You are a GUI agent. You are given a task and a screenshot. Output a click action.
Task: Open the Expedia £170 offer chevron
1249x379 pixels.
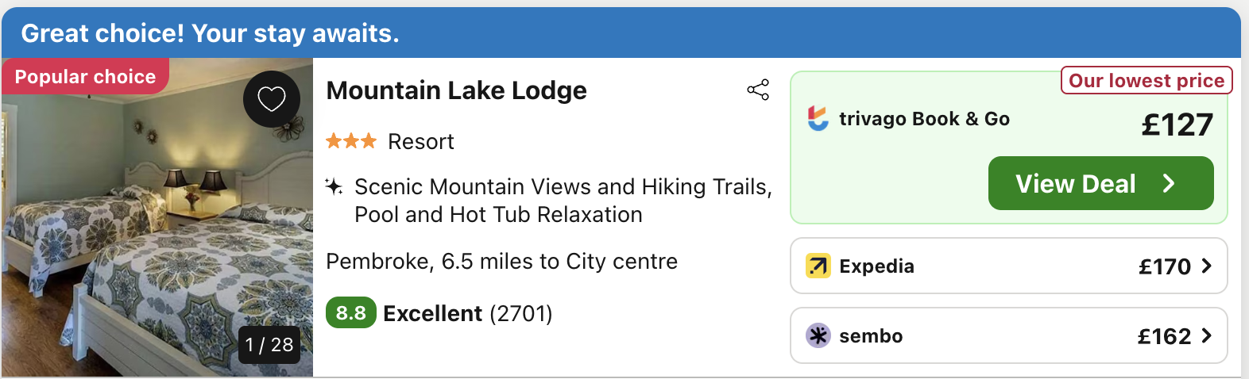(x=1207, y=266)
